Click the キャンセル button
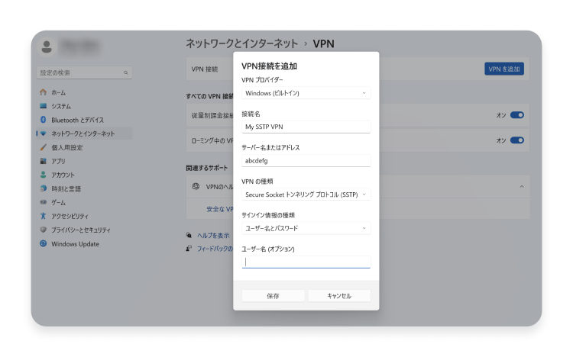This screenshot has height=357, width=573. click(x=339, y=296)
